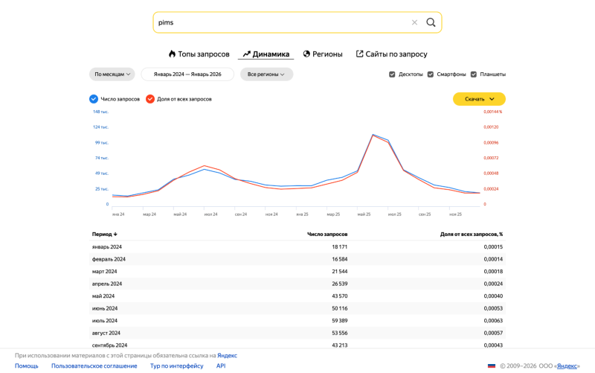
Task: Click the Доля от всех запросов, % column header
Action: (472, 234)
